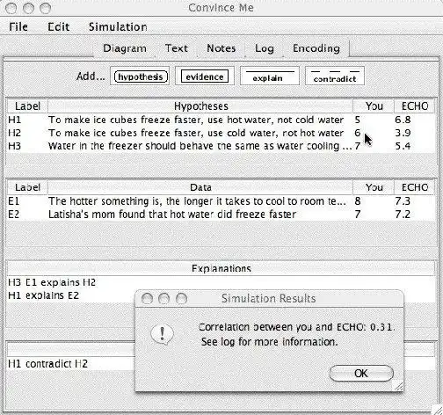Click the E2 label cell
The image size is (443, 415).
click(x=14, y=215)
